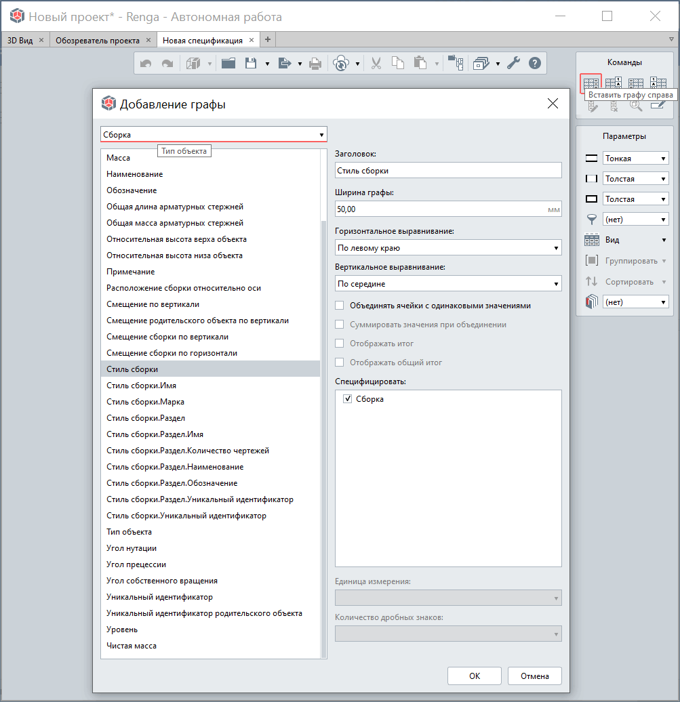Click the Ширина графы input field

[x=448, y=209]
